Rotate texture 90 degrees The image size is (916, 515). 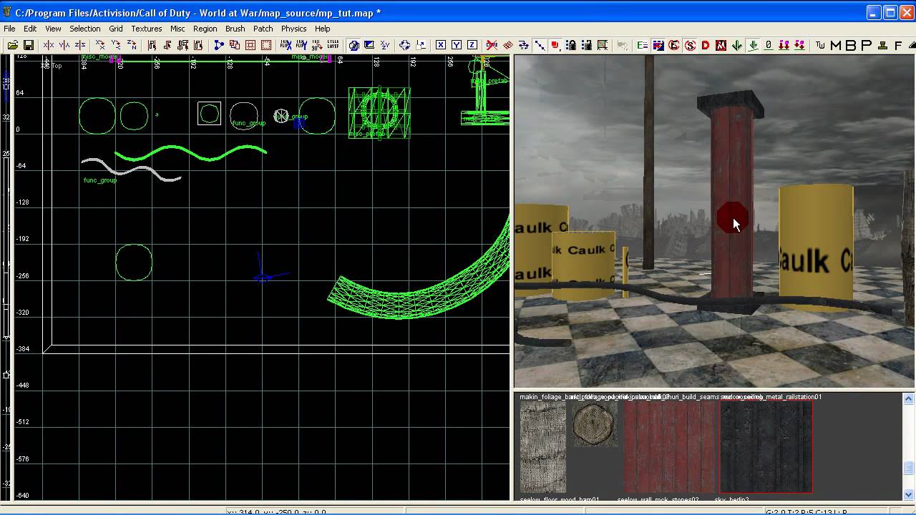tap(317, 45)
